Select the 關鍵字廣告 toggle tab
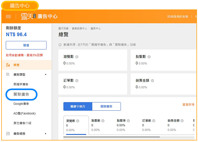 click(x=78, y=106)
